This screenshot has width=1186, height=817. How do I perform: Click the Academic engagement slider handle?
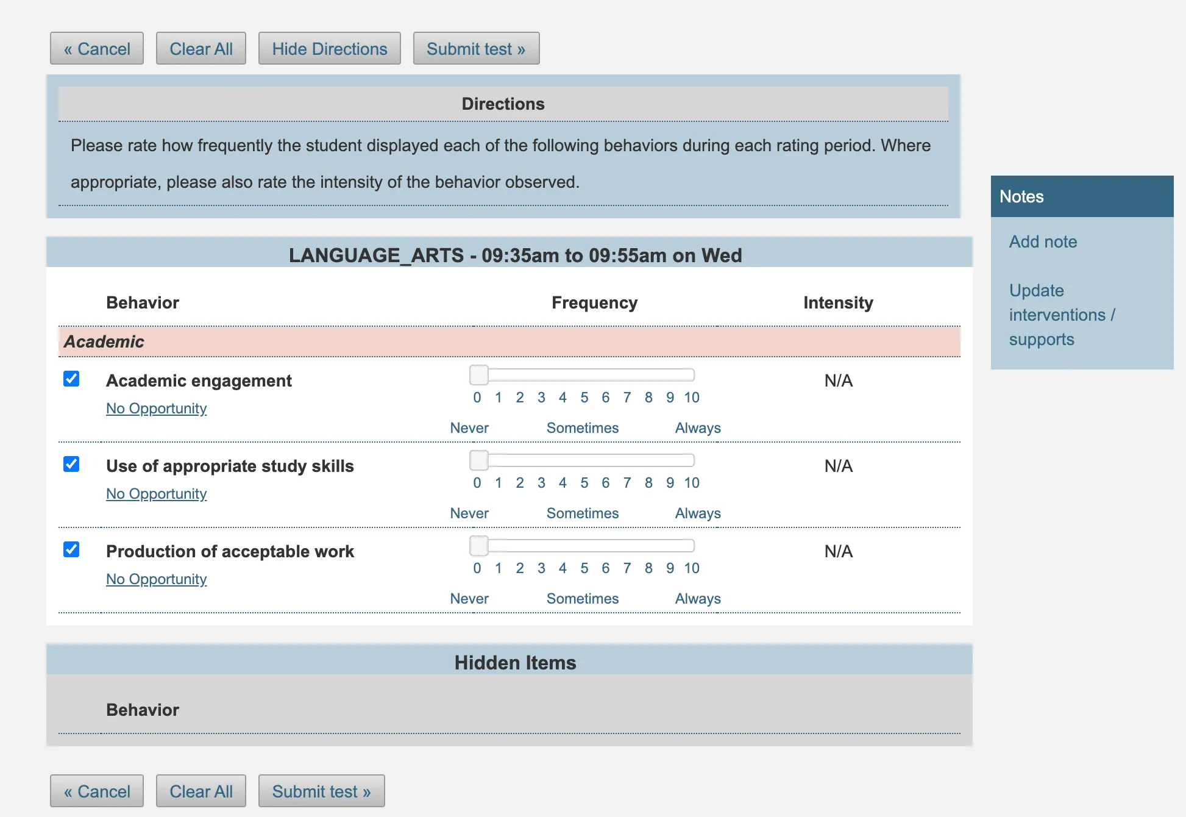pyautogui.click(x=479, y=375)
